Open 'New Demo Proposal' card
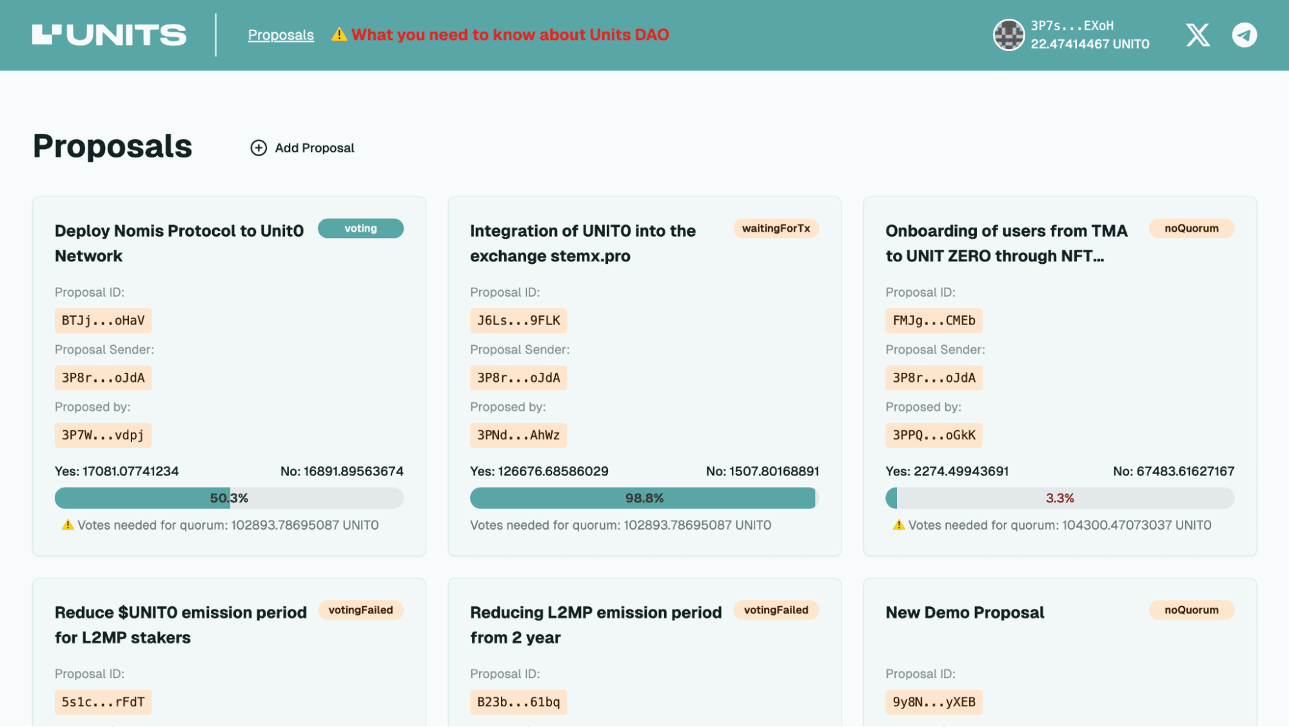 click(965, 612)
